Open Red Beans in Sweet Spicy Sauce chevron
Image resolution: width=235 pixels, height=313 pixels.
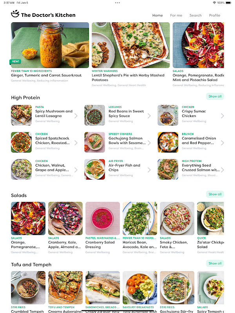coord(149,116)
